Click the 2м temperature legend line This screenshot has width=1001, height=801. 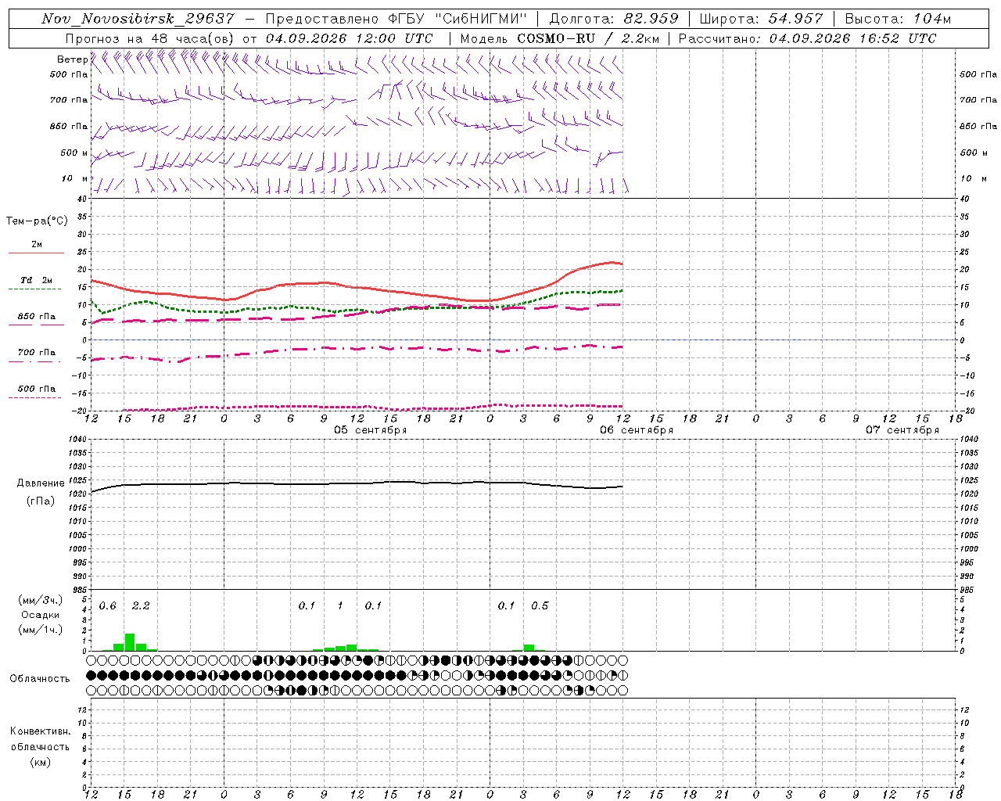(x=37, y=245)
